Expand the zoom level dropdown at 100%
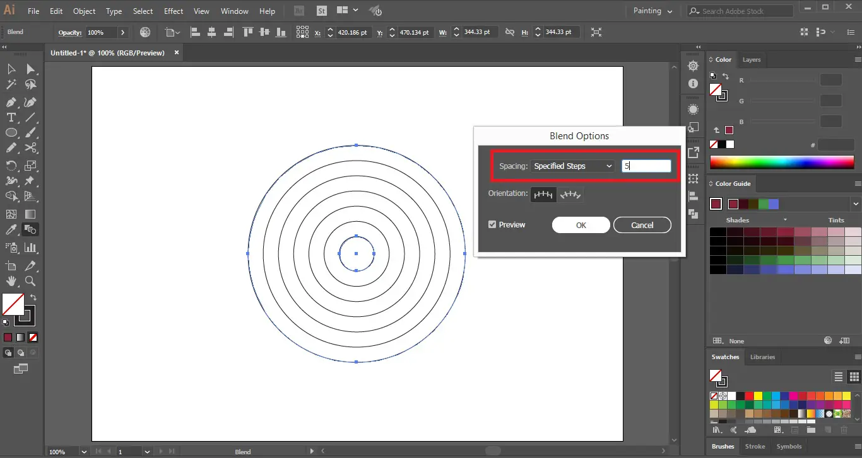 (x=84, y=452)
